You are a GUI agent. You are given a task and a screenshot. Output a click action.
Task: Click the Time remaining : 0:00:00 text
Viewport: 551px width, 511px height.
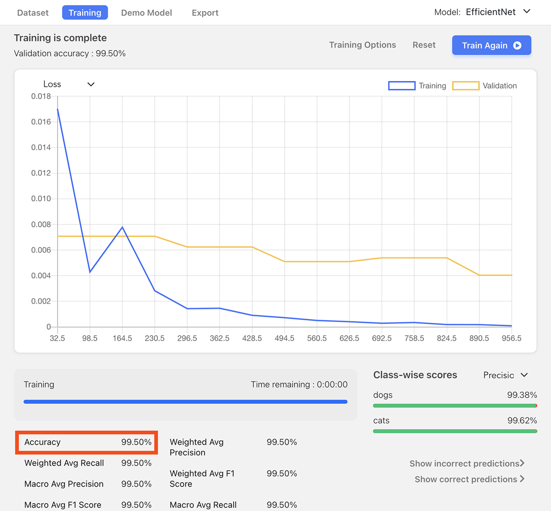[299, 385]
